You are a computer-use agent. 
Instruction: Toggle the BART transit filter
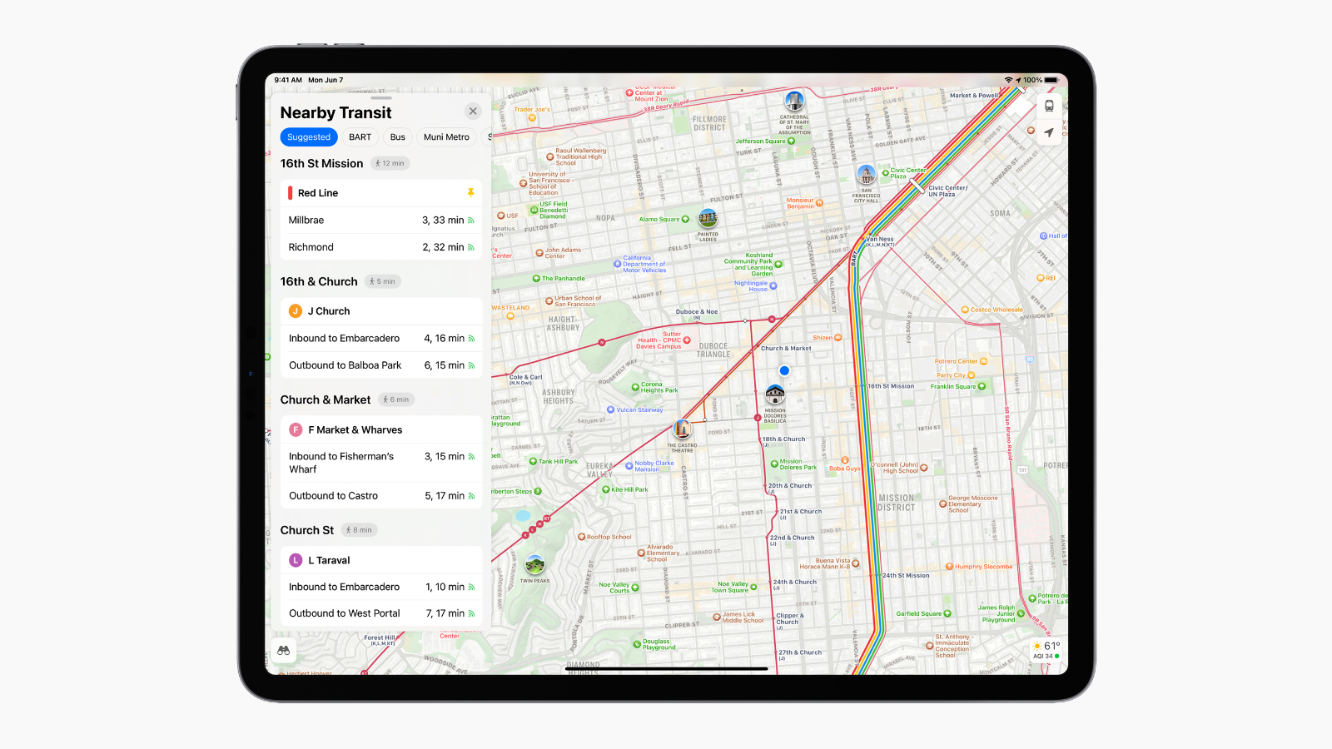(x=360, y=136)
